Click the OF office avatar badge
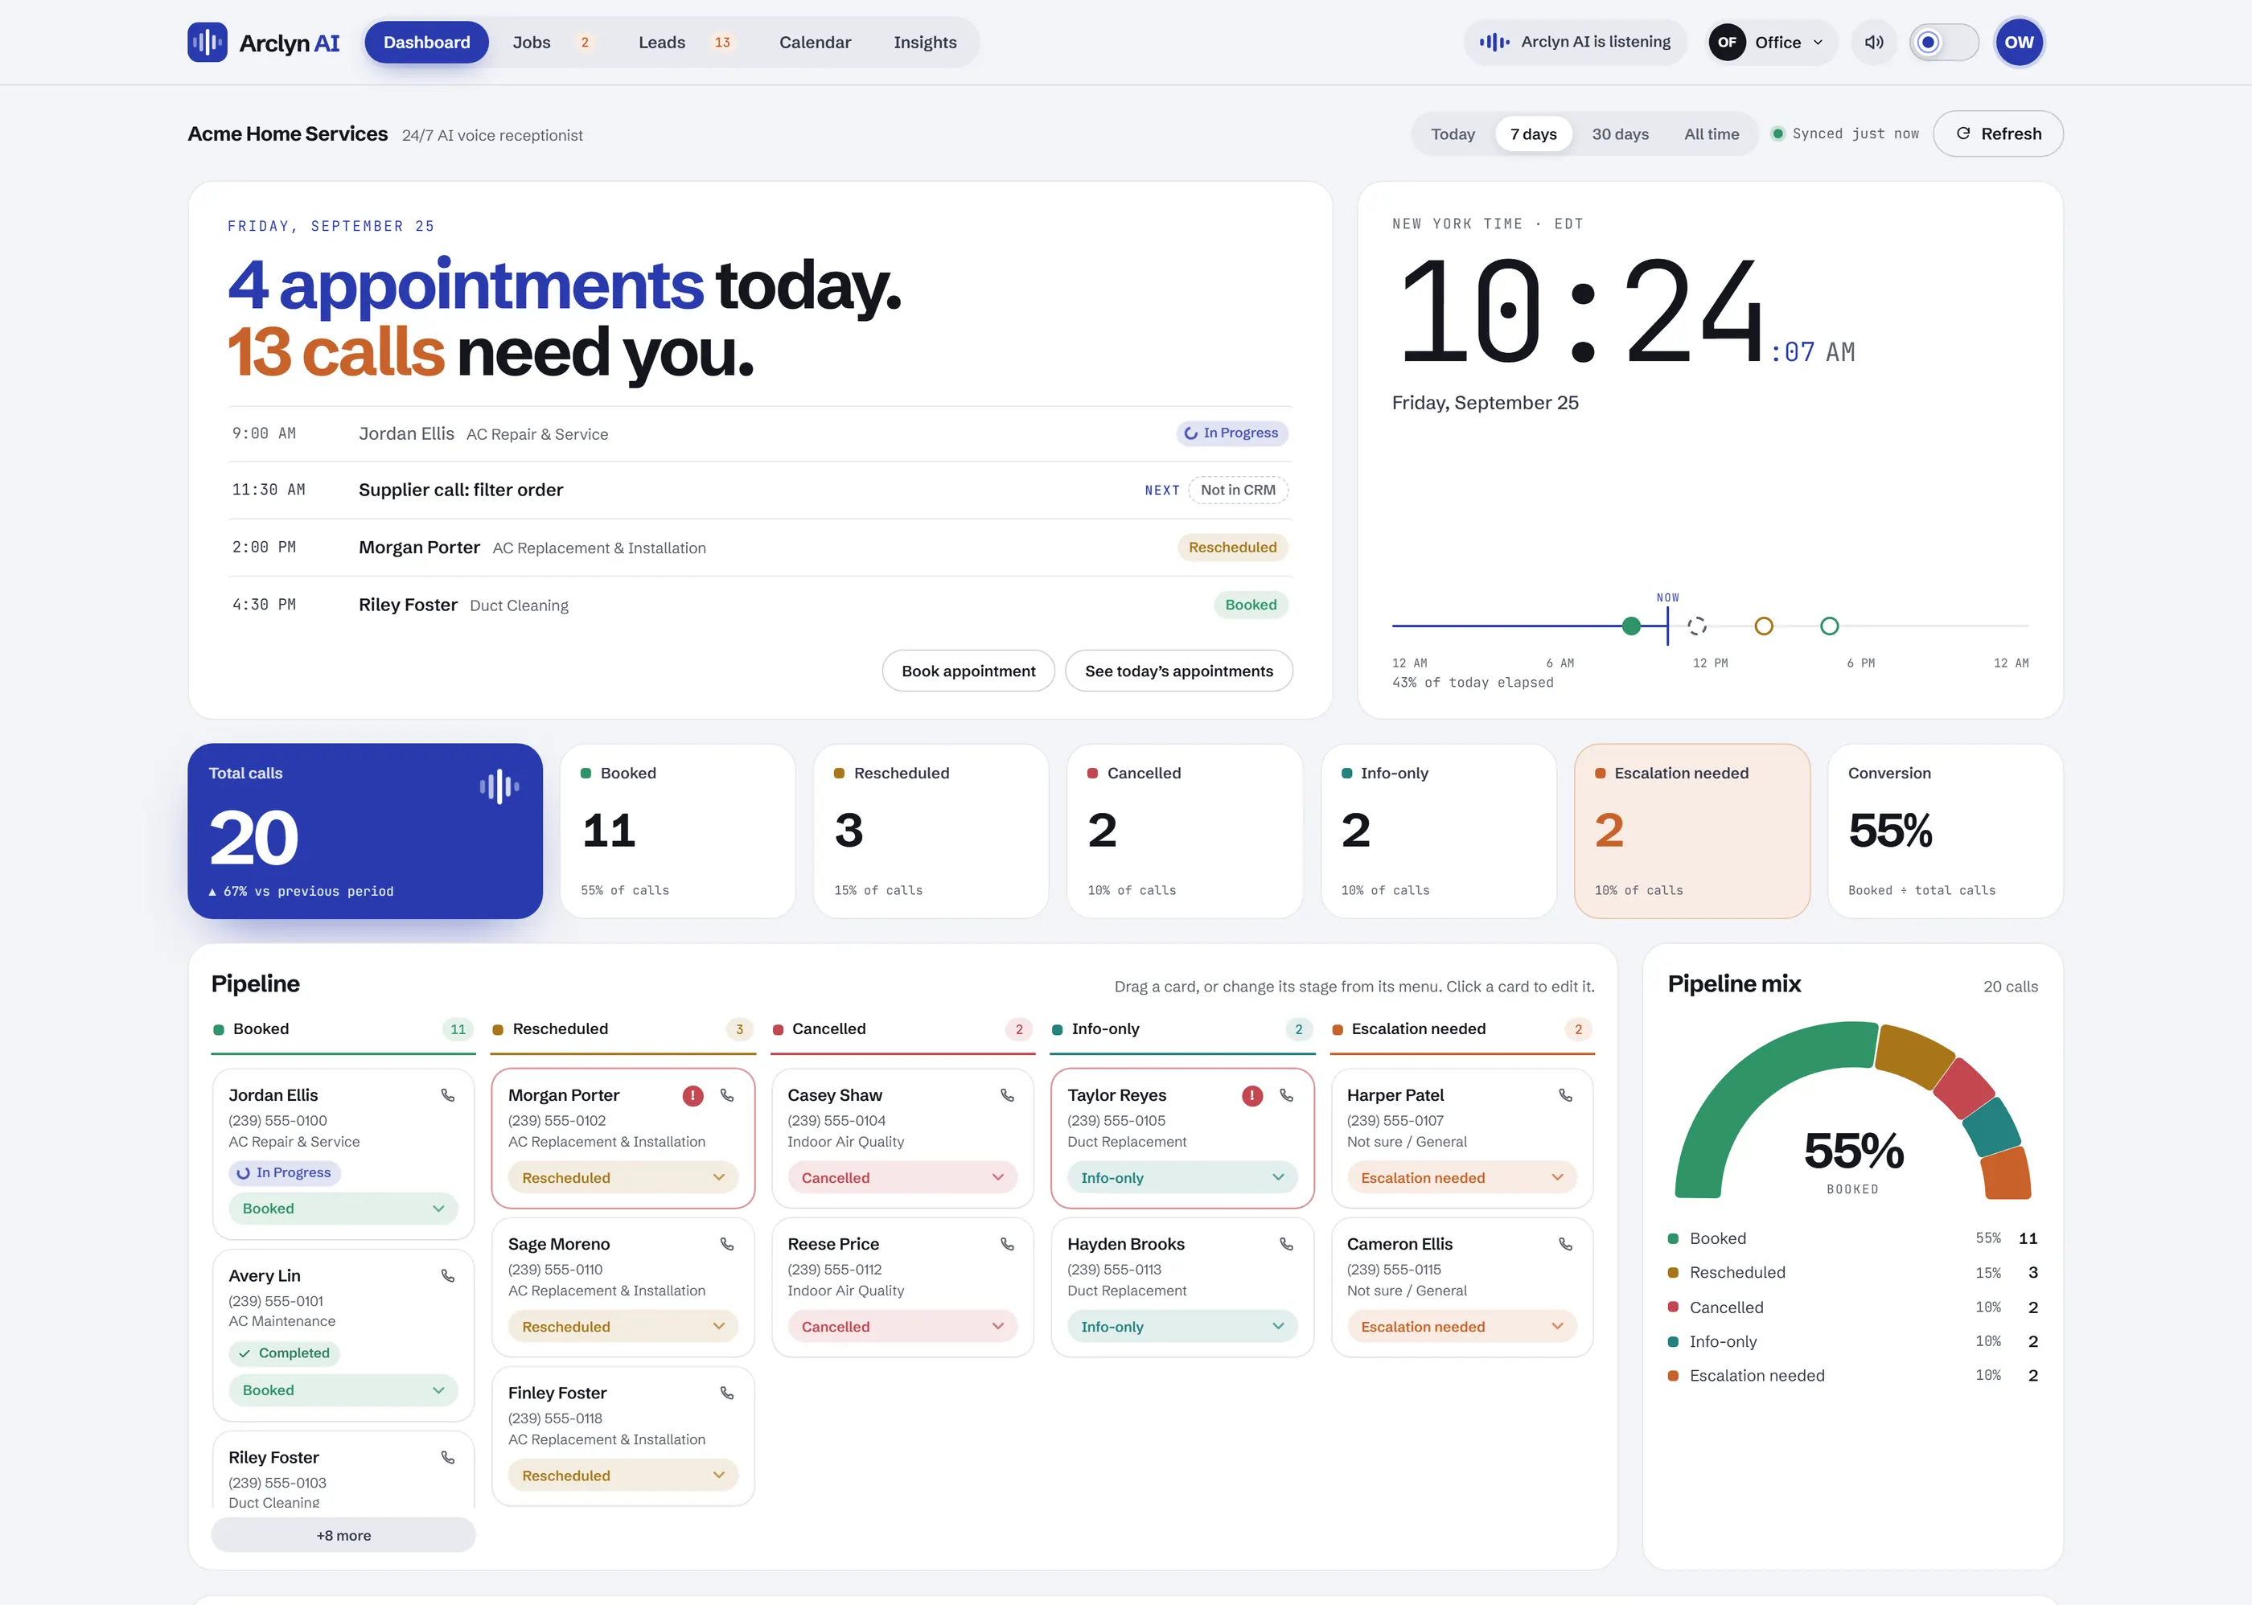 [1727, 43]
